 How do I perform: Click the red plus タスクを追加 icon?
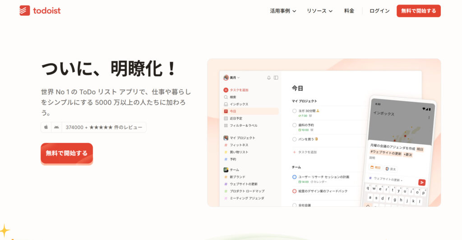tap(226, 90)
